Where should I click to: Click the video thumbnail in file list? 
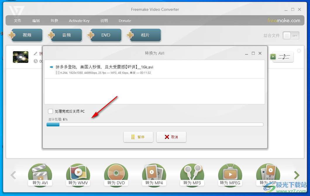click(x=20, y=57)
